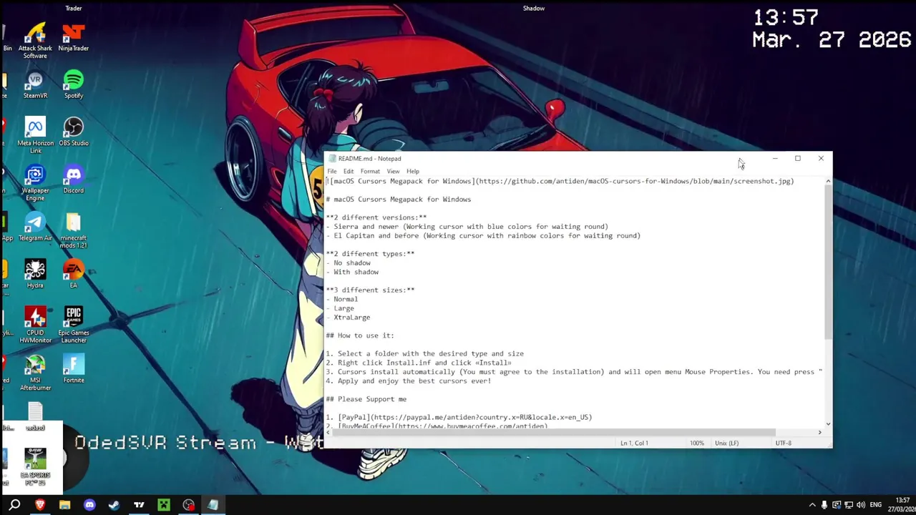This screenshot has width=916, height=515.
Task: Open the Format menu in Notepad
Action: (x=370, y=171)
